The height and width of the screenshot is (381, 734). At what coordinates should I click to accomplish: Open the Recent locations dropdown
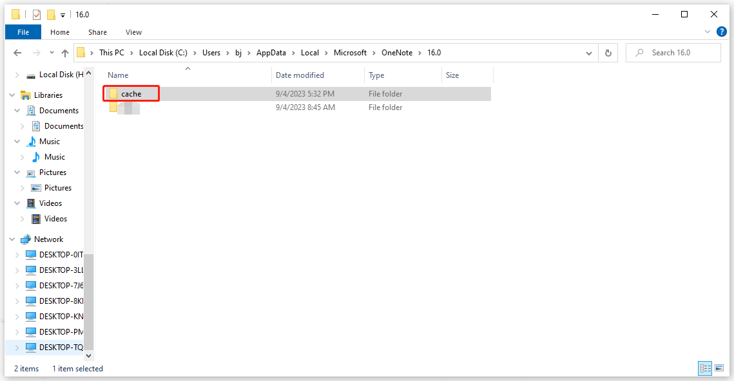52,53
